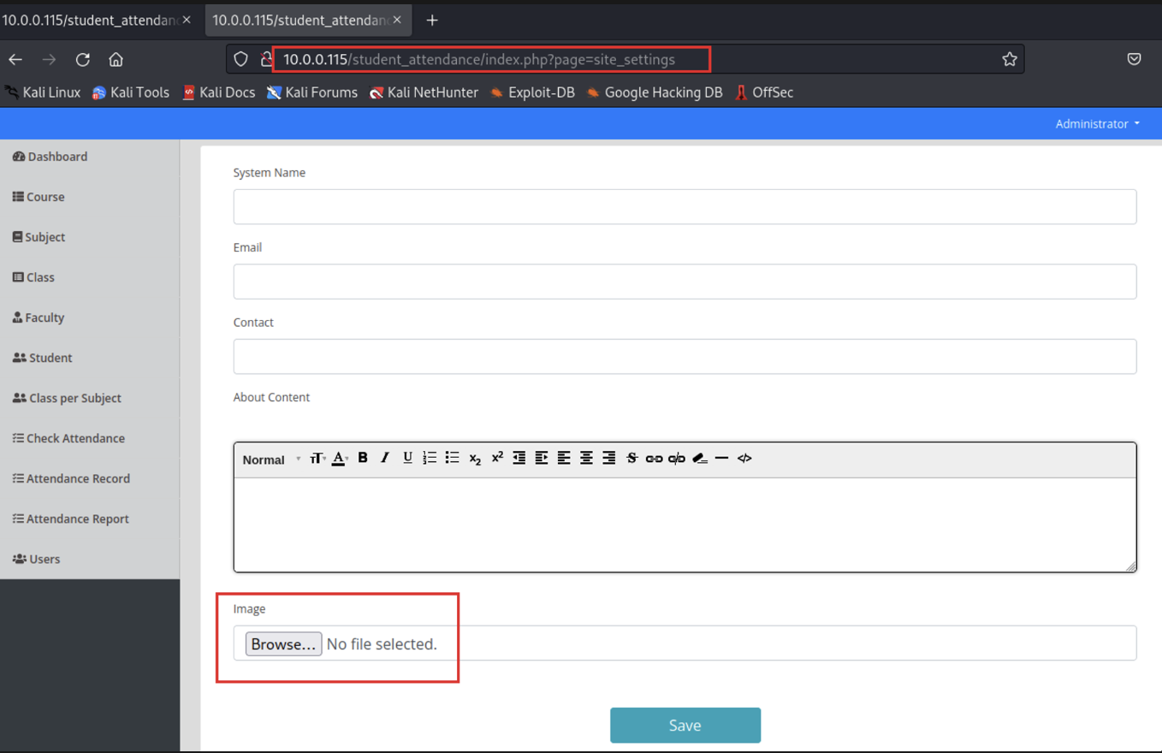Click the code view icon in the editor
Screen dimensions: 1162x753
tap(744, 459)
